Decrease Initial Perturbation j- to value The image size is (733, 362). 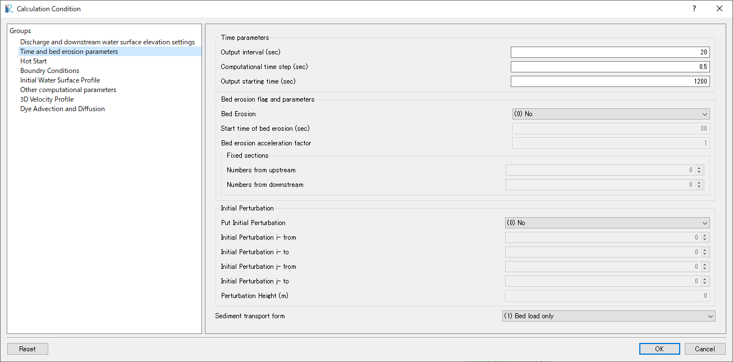tap(705, 284)
